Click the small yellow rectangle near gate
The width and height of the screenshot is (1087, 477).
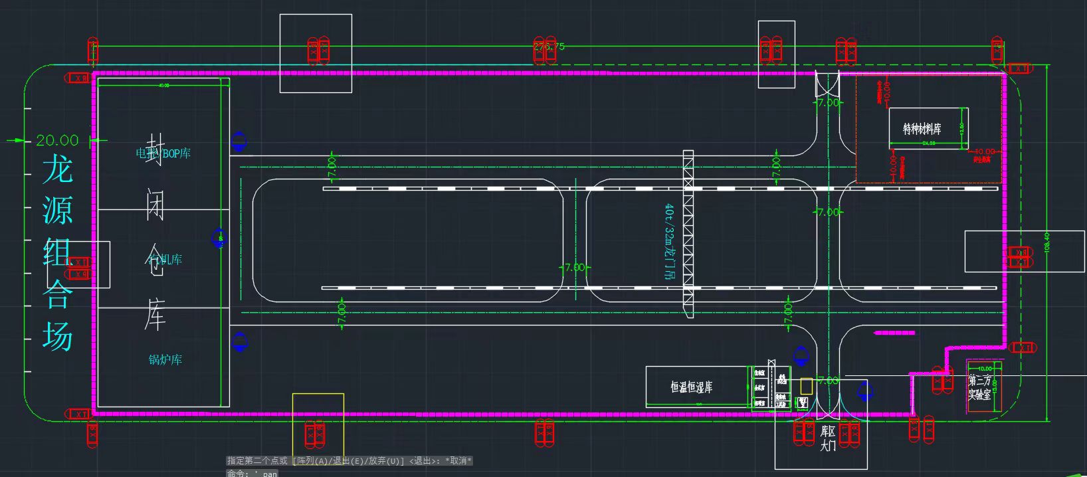click(806, 386)
